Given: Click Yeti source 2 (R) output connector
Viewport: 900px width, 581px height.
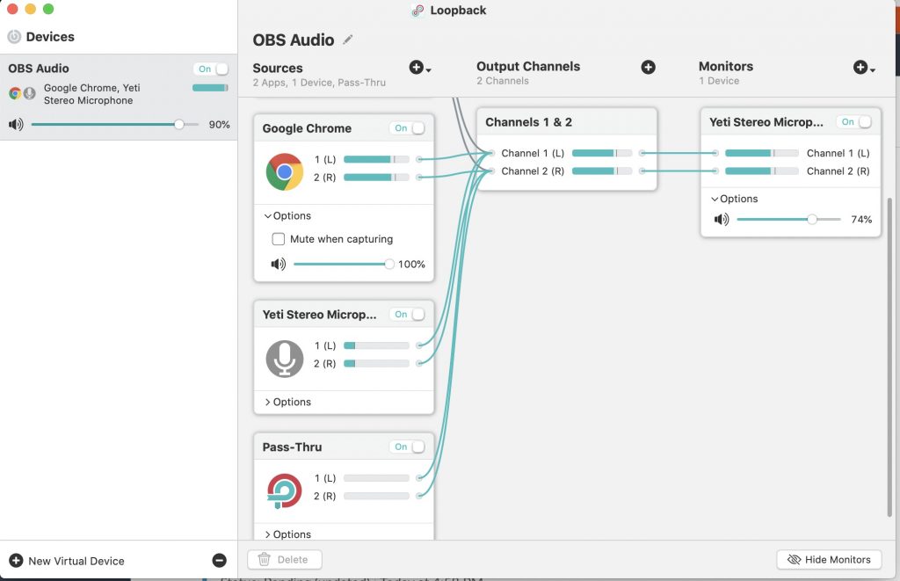Looking at the screenshot, I should click(419, 363).
